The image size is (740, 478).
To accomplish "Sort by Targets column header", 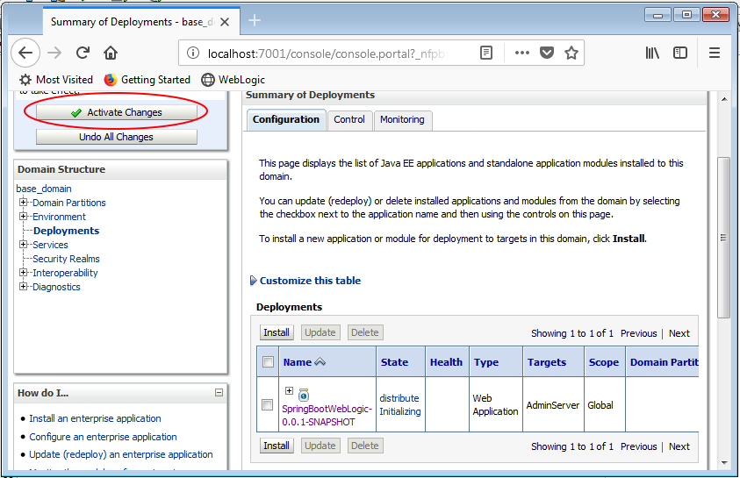I will click(x=547, y=362).
